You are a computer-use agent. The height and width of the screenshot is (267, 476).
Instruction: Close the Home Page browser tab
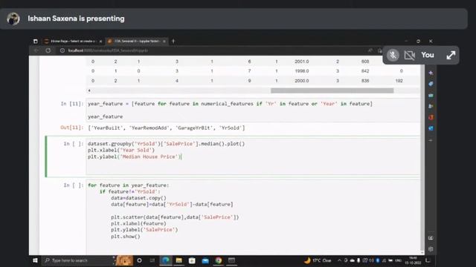(x=100, y=42)
